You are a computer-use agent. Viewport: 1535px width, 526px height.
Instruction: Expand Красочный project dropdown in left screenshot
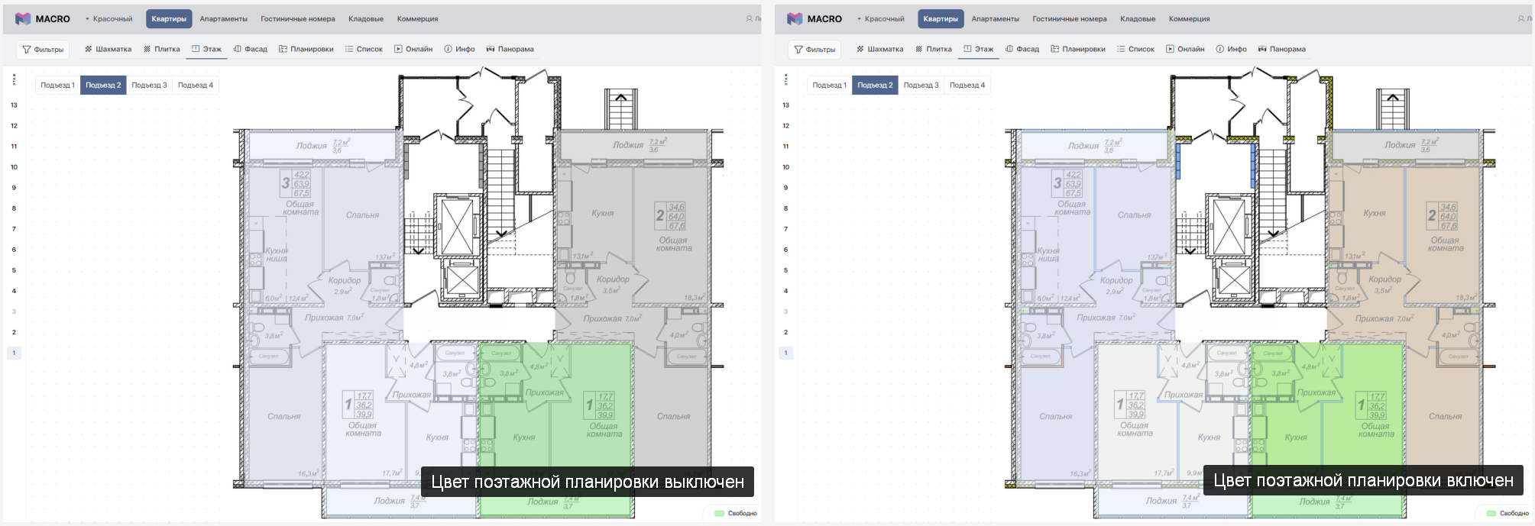point(108,19)
